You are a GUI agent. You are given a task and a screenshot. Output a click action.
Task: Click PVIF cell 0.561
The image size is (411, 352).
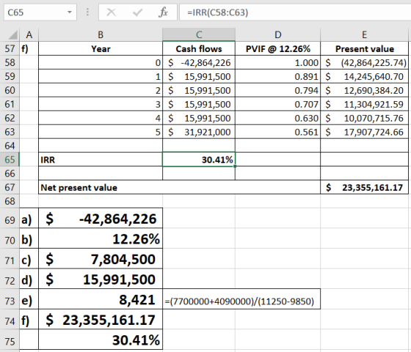[277, 132]
